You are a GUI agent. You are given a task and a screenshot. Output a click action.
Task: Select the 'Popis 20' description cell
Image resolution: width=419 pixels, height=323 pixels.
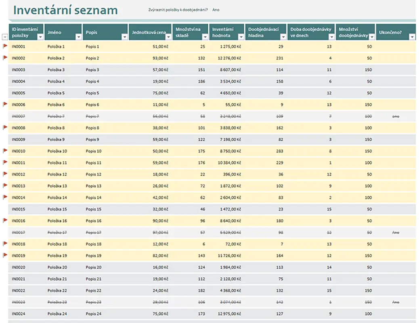94,267
